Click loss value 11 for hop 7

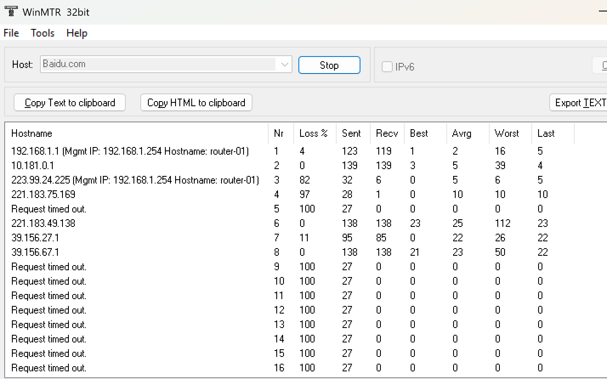[x=304, y=238]
